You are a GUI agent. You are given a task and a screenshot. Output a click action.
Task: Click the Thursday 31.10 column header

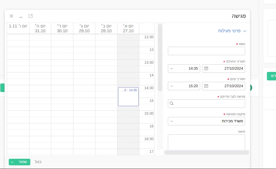coord(40,28)
